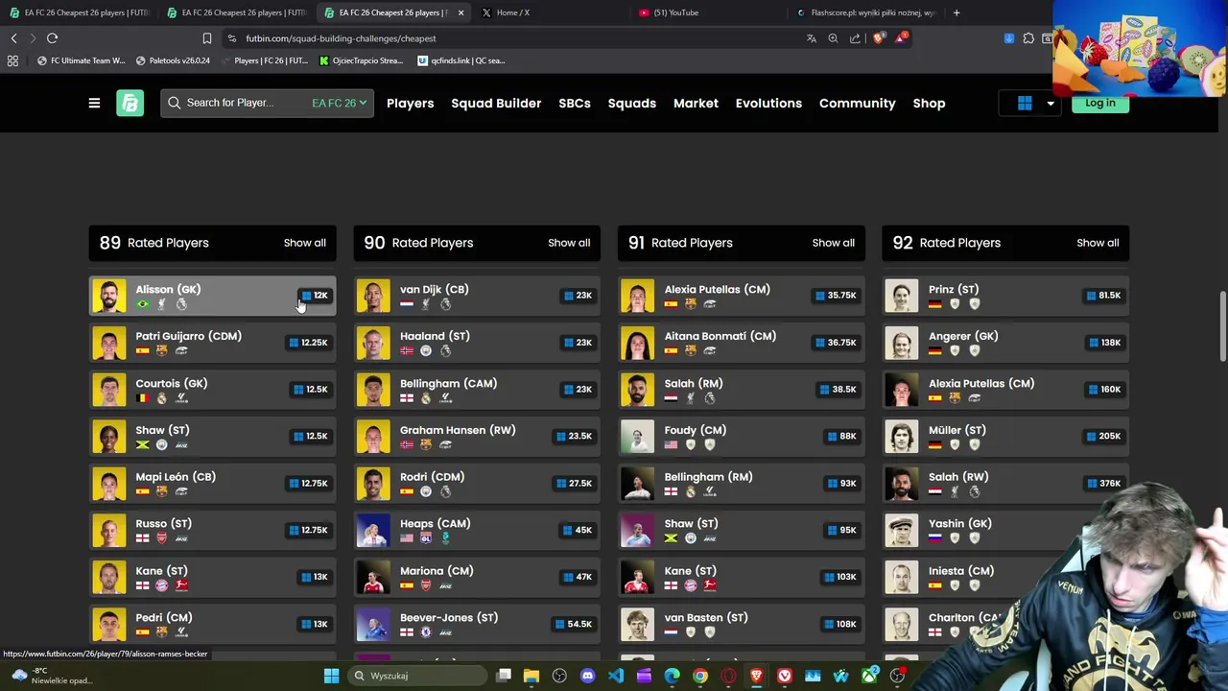
Task: Click the Log in button
Action: pos(1100,103)
